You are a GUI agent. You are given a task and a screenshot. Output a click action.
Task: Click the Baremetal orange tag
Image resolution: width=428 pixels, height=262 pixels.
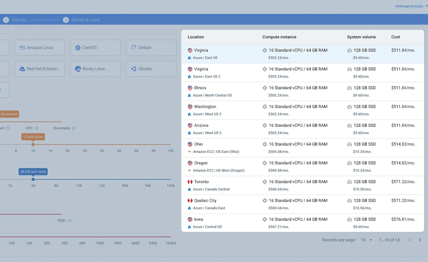9,114
